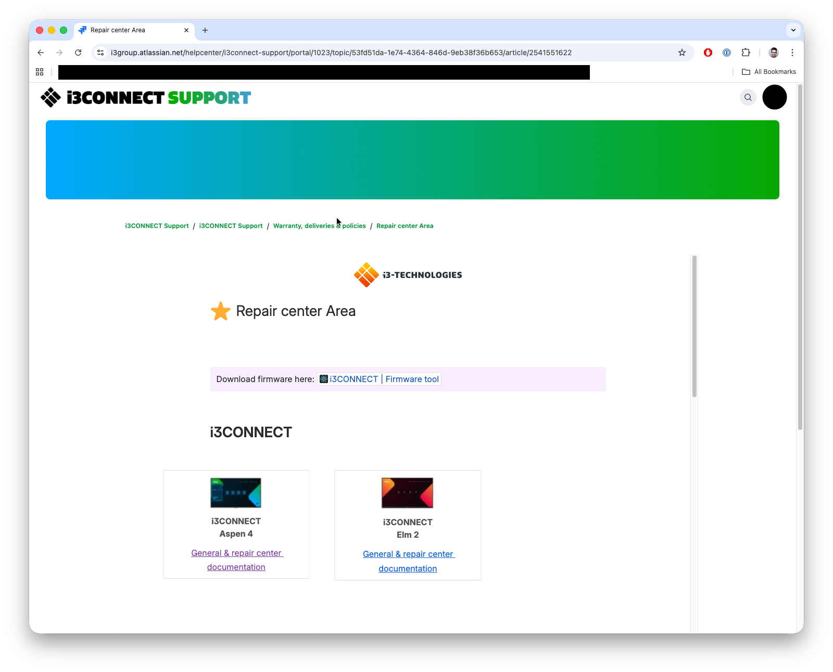This screenshot has height=672, width=833.
Task: Open the site information icon in the address bar
Action: (x=100, y=53)
